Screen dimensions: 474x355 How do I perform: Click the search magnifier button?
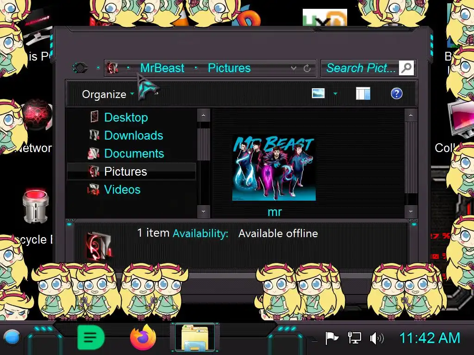coord(406,68)
